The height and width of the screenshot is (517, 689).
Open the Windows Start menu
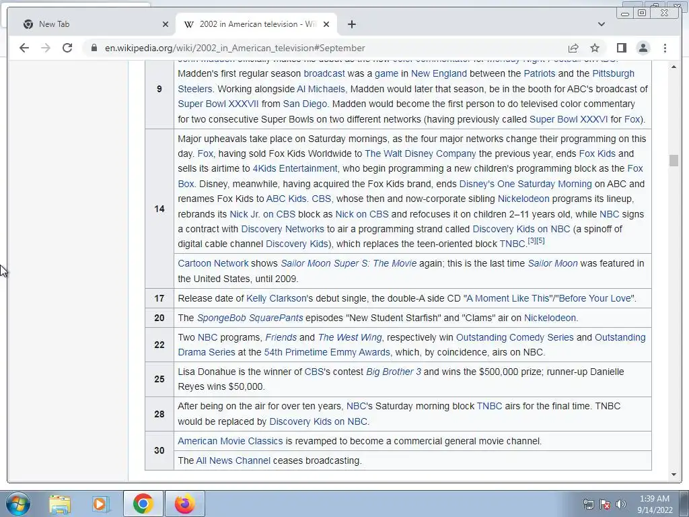(x=18, y=504)
